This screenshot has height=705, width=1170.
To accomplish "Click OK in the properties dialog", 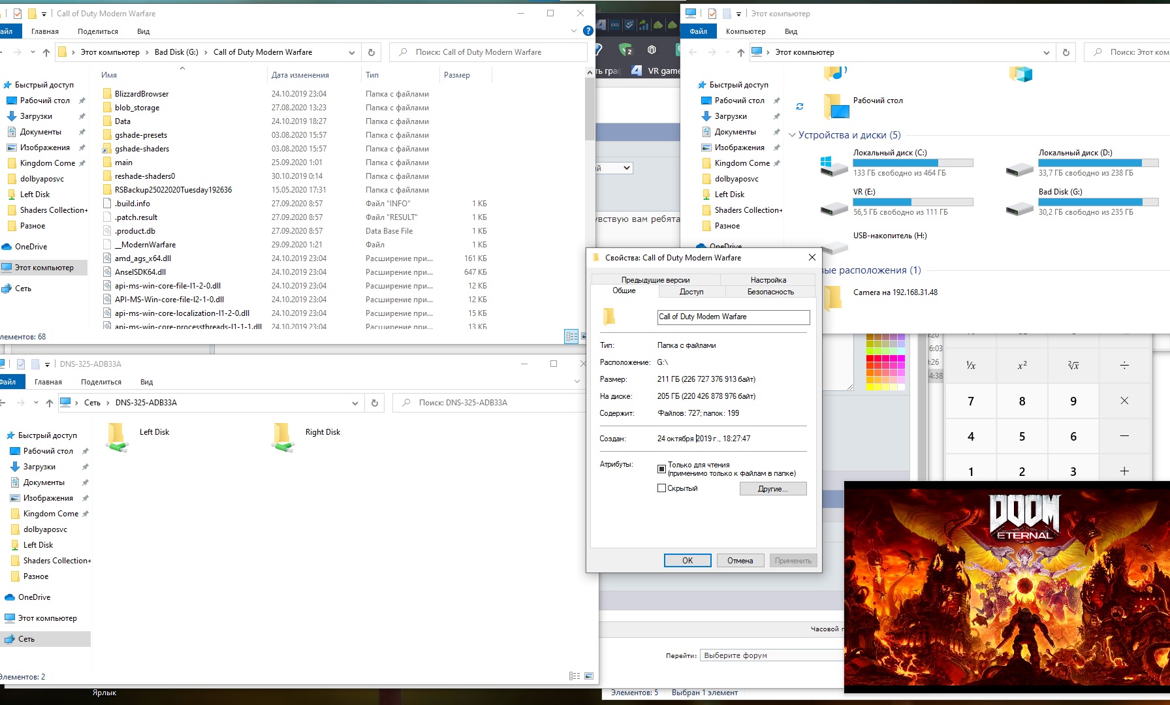I will [x=688, y=561].
